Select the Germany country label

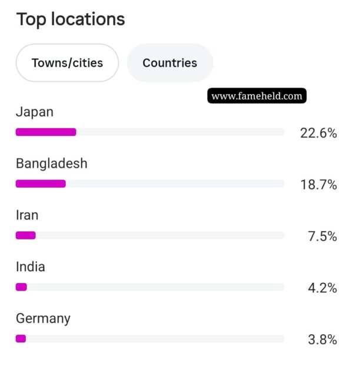43,319
